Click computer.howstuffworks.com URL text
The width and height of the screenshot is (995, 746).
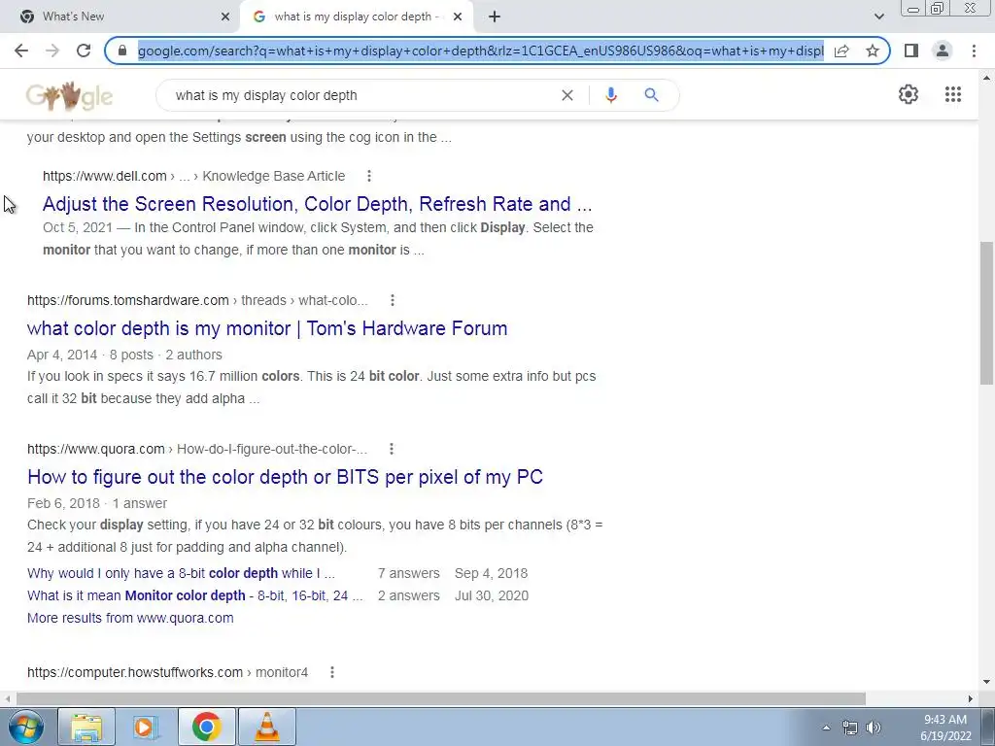[135, 672]
